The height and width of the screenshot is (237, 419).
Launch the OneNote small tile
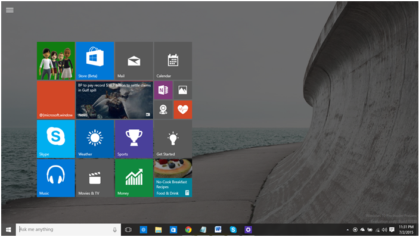click(x=163, y=90)
